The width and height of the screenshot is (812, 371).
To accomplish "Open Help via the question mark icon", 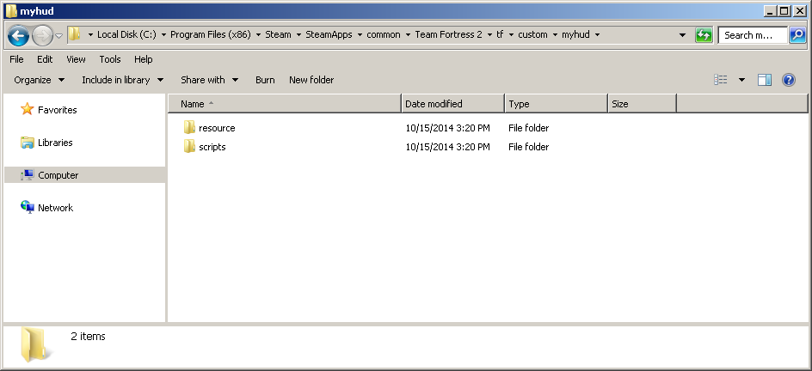I will tap(788, 80).
